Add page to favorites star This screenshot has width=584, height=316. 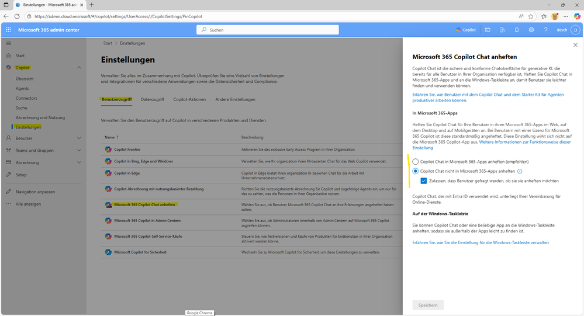[x=531, y=16]
